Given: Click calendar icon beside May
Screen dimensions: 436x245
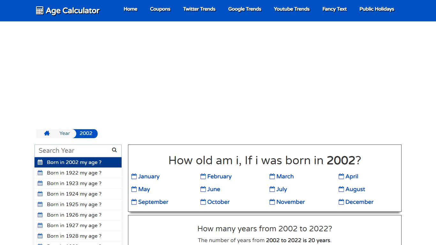Looking at the screenshot, I should [134, 189].
